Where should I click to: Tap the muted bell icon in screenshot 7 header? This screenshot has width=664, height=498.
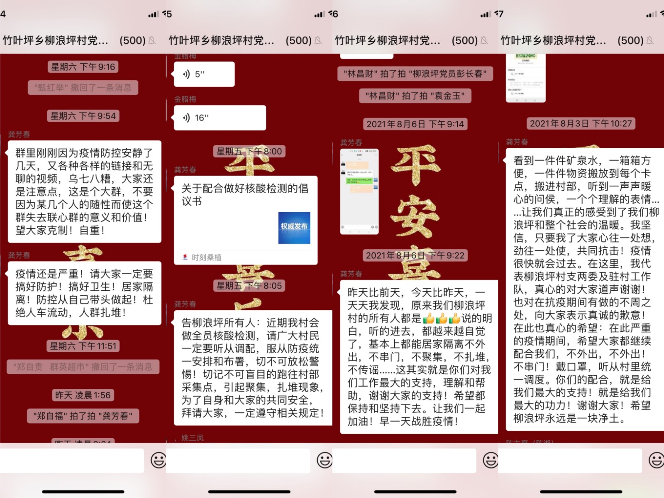650,40
